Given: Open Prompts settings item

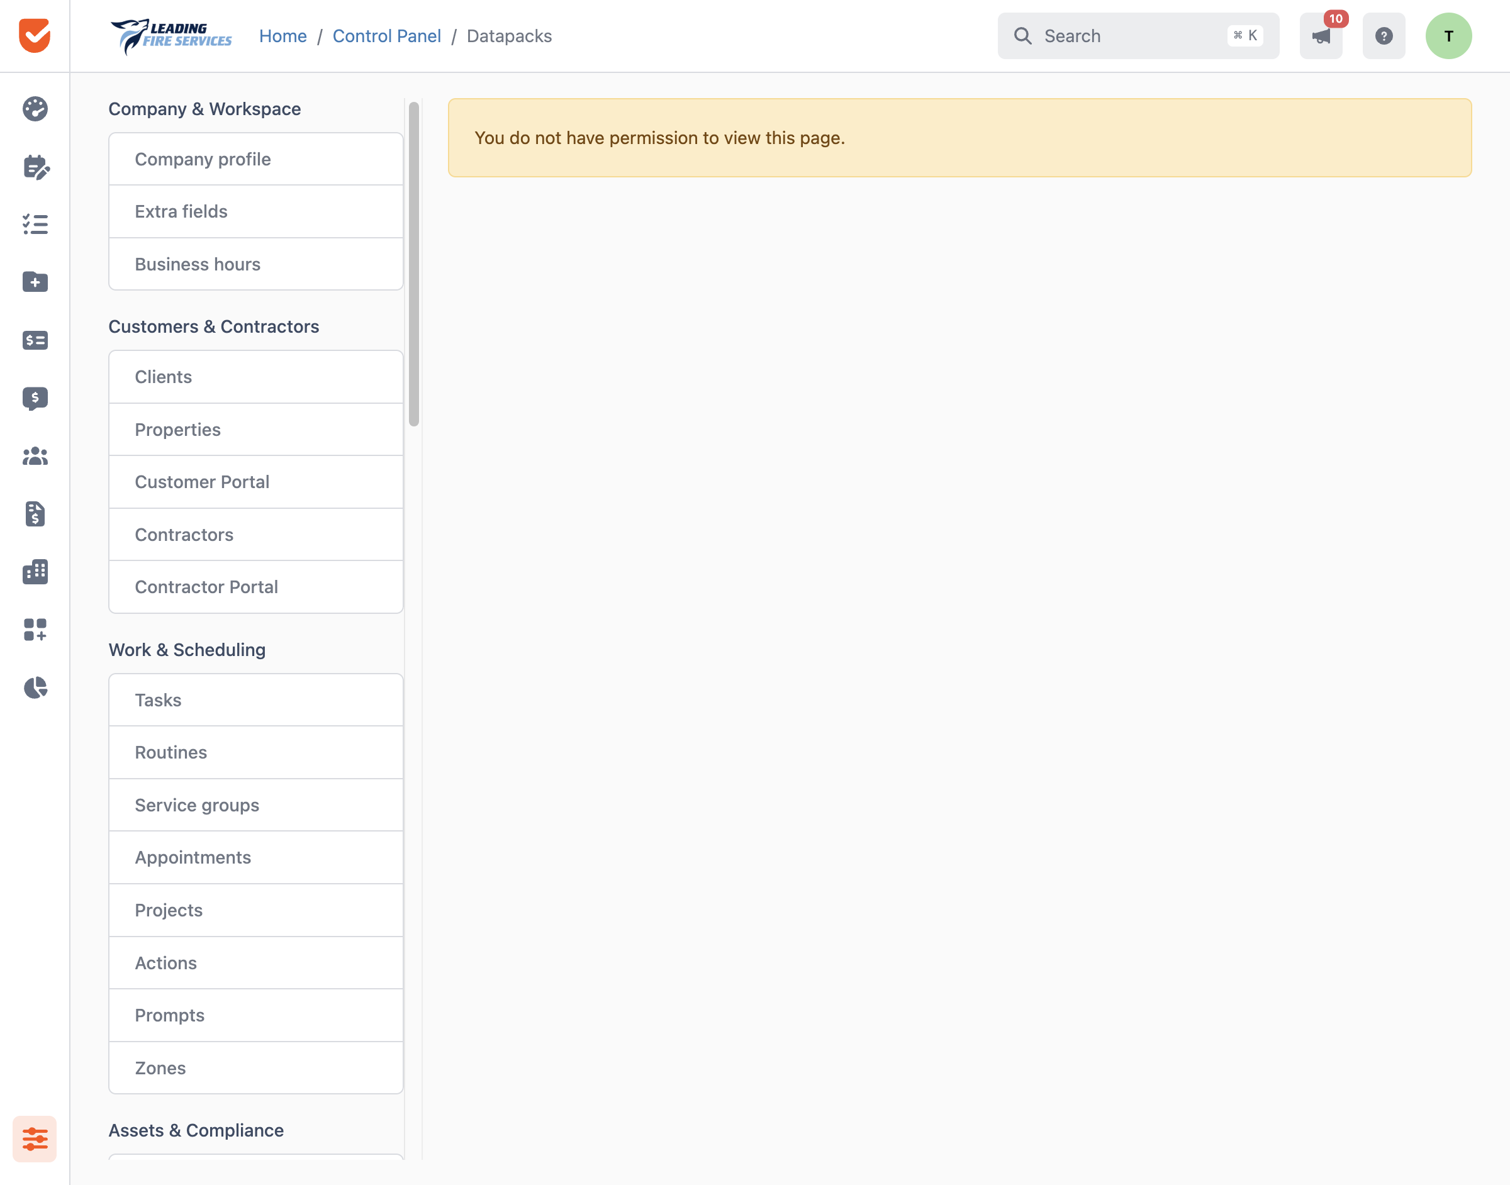Looking at the screenshot, I should click(255, 1015).
